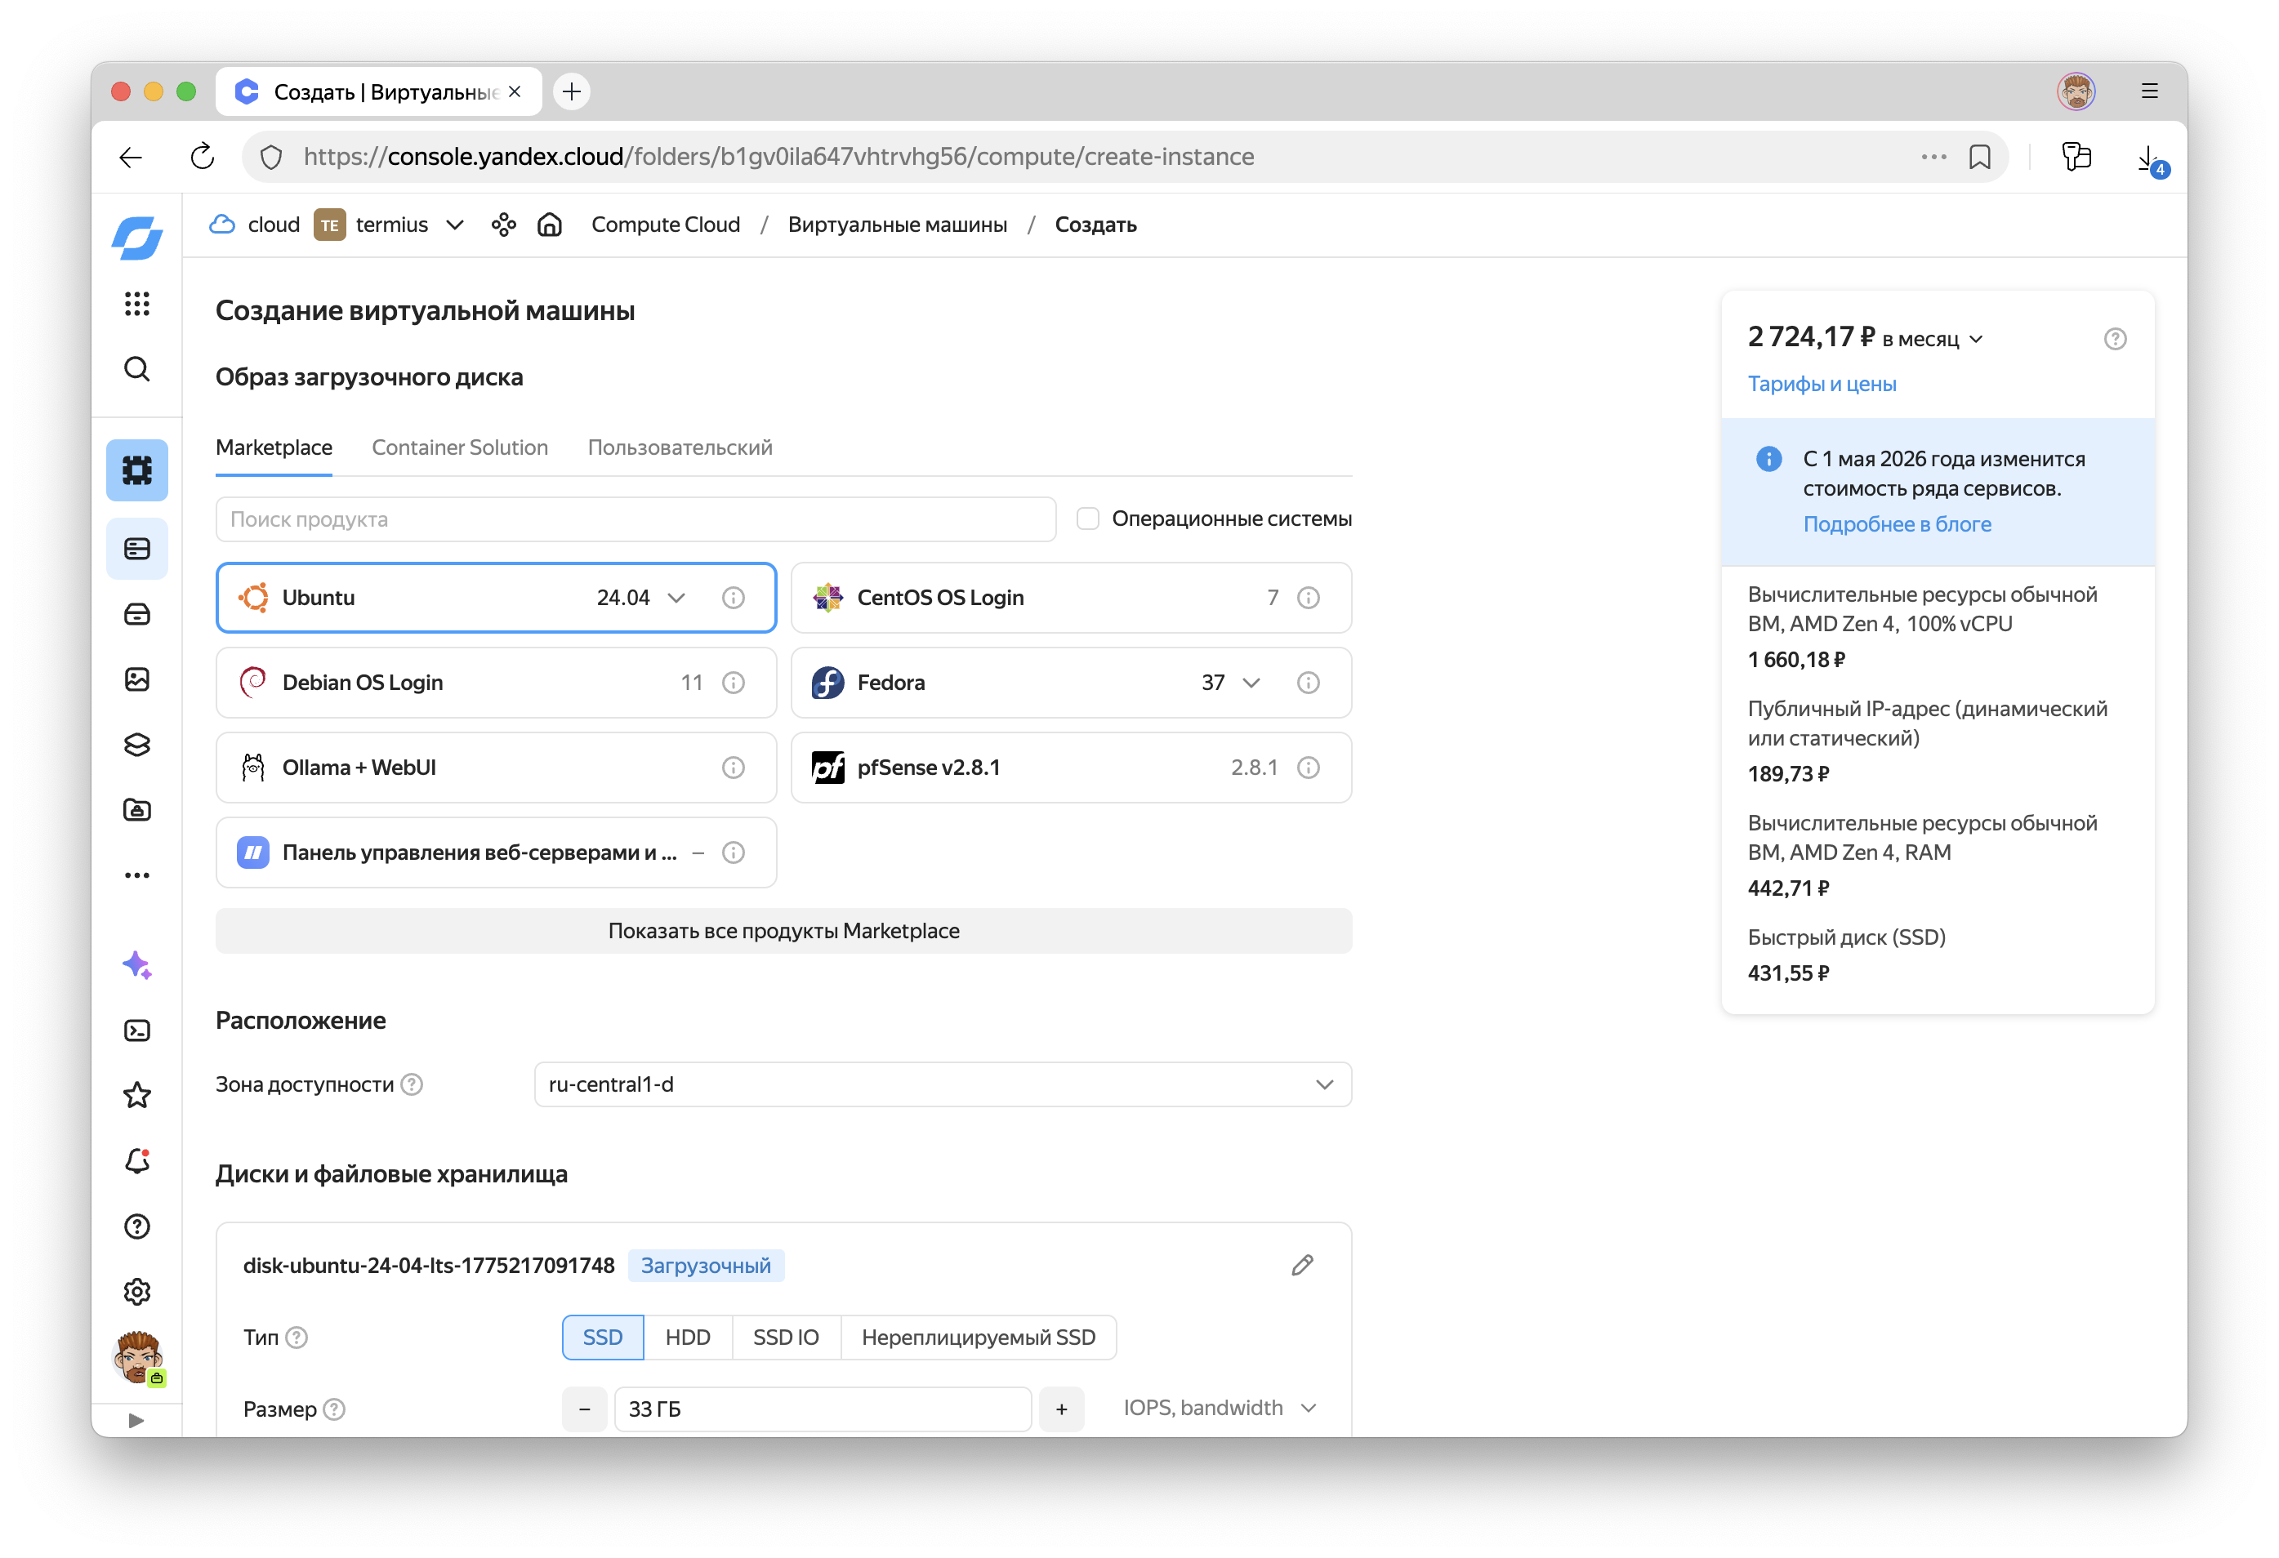
Task: Open the AI assistant sparkle icon
Action: [136, 965]
